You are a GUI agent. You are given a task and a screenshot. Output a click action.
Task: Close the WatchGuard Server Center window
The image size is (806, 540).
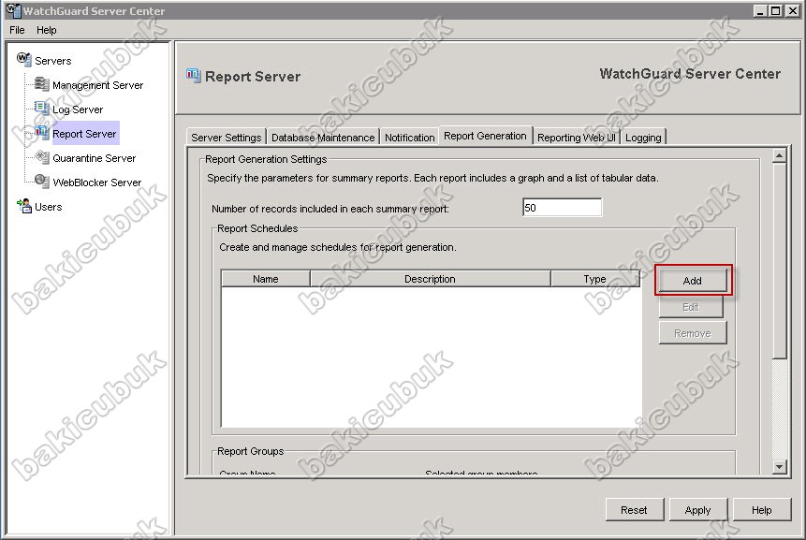pyautogui.click(x=793, y=11)
